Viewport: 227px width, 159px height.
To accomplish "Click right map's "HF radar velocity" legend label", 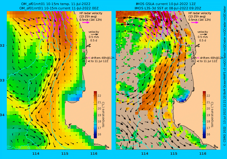I will click(200, 13).
